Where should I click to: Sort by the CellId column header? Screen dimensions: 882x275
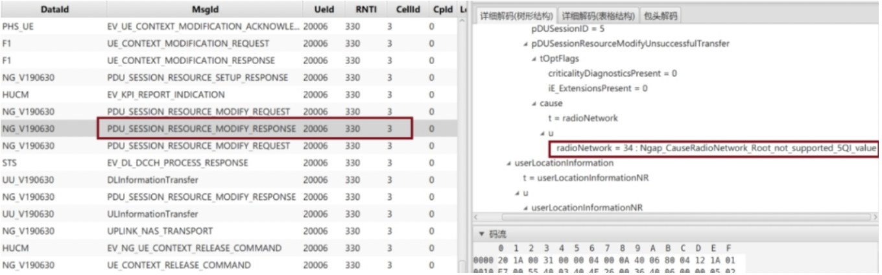409,10
